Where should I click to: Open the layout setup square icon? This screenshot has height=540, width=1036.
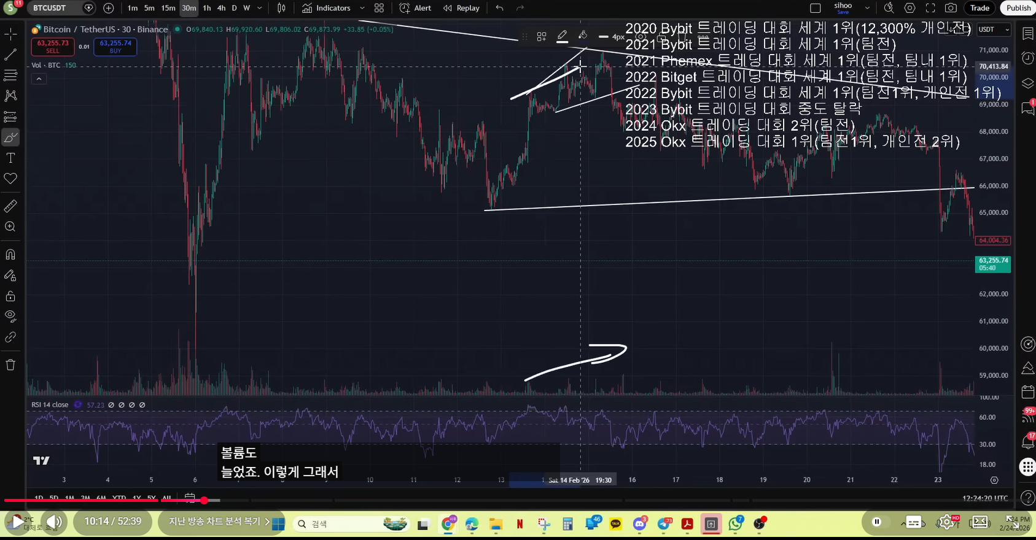pos(816,8)
